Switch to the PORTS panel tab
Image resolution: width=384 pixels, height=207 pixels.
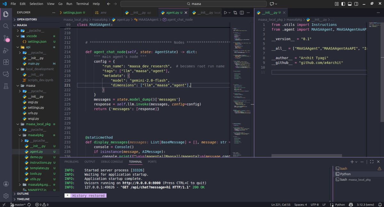coord(152,162)
